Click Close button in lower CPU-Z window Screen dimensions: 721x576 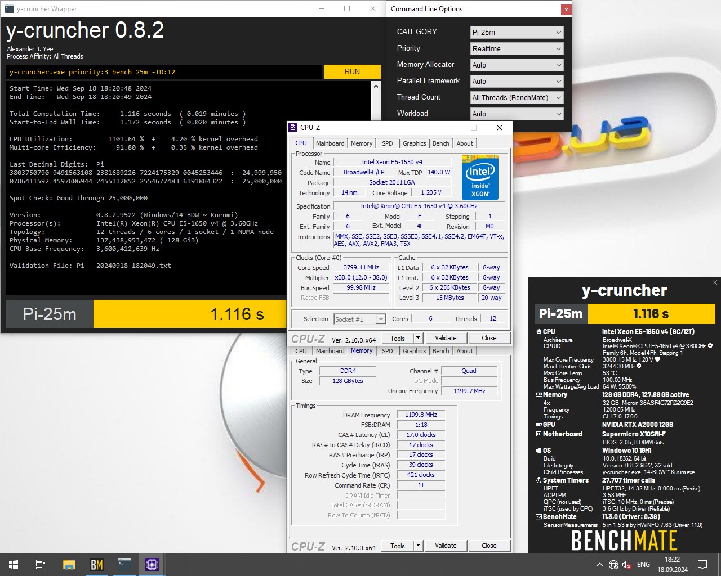pyautogui.click(x=489, y=546)
